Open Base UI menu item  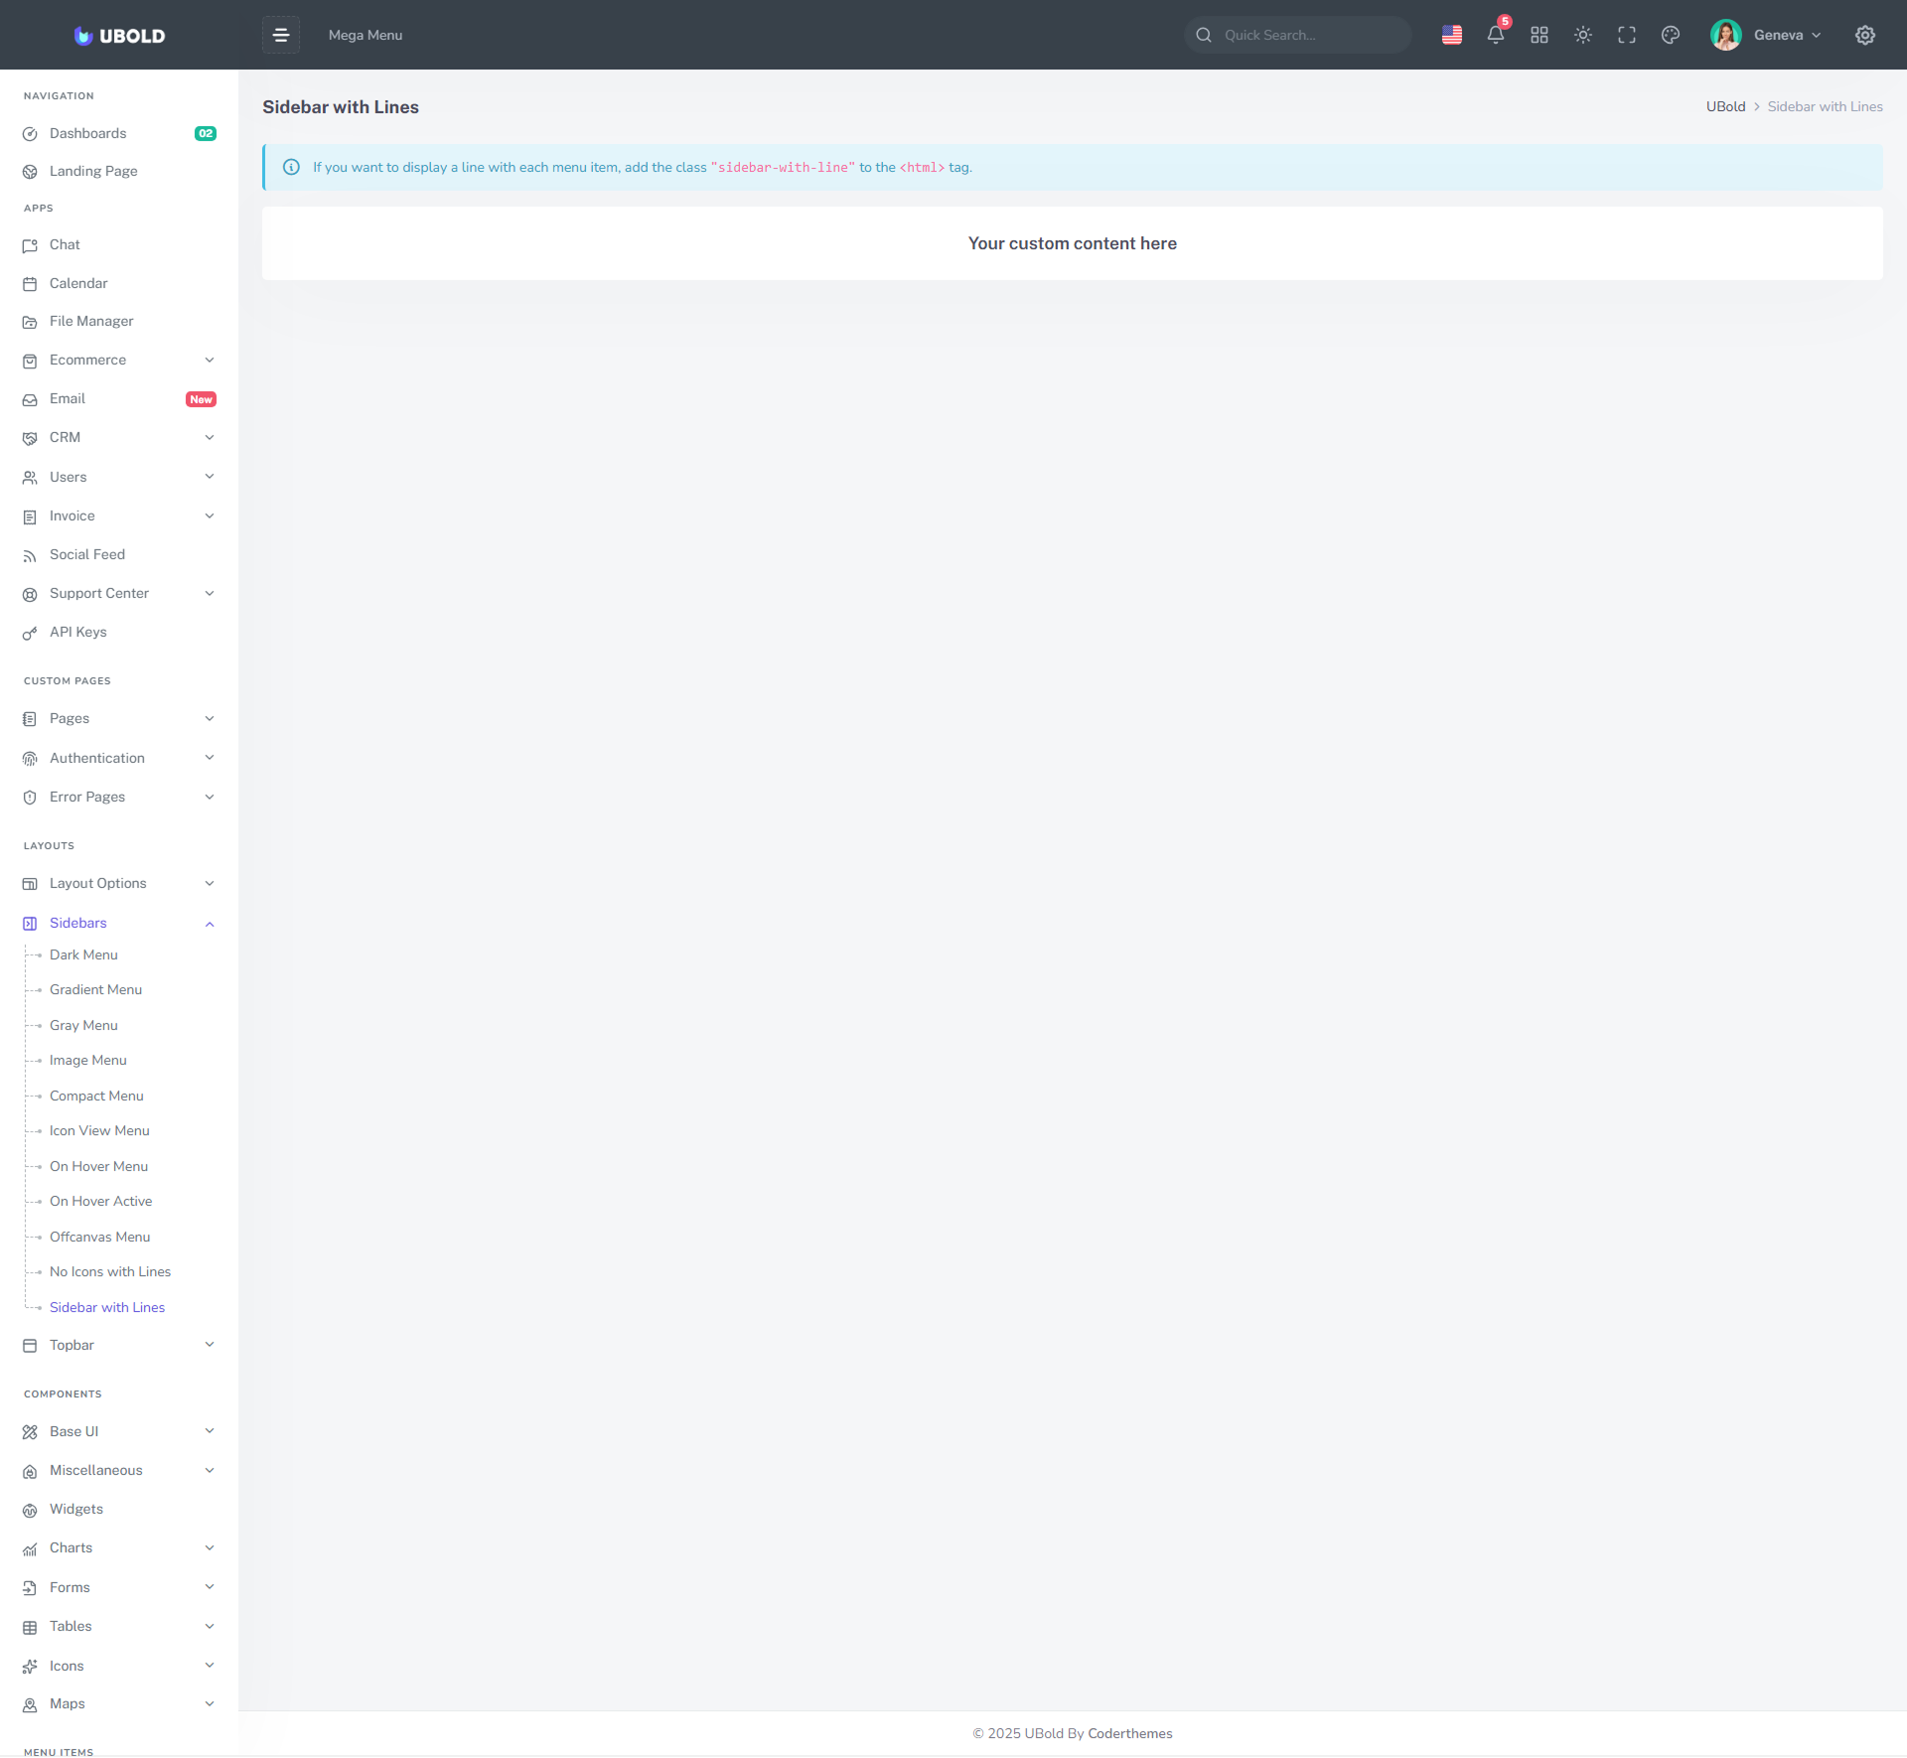click(x=119, y=1432)
